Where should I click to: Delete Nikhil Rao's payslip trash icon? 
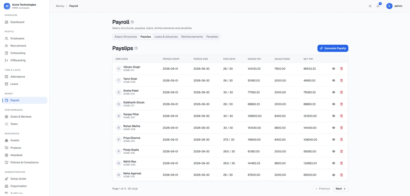[x=341, y=163]
